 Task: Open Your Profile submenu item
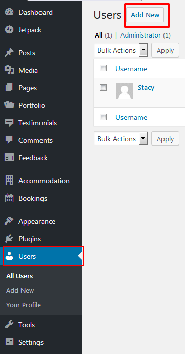(24, 305)
